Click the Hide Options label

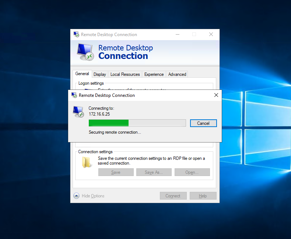[93, 196]
